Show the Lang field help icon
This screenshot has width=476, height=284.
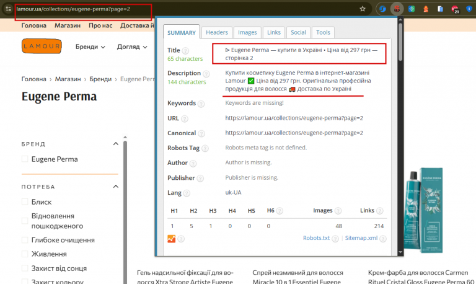pyautogui.click(x=187, y=193)
